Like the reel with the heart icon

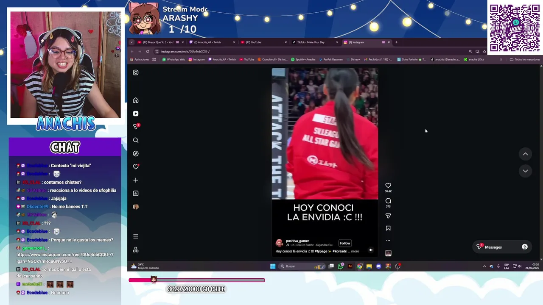(388, 186)
